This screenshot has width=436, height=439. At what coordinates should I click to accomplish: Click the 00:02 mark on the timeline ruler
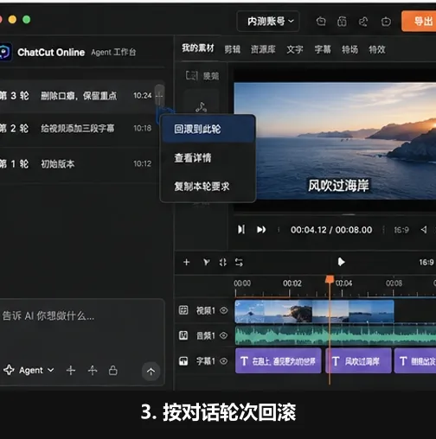tap(292, 283)
